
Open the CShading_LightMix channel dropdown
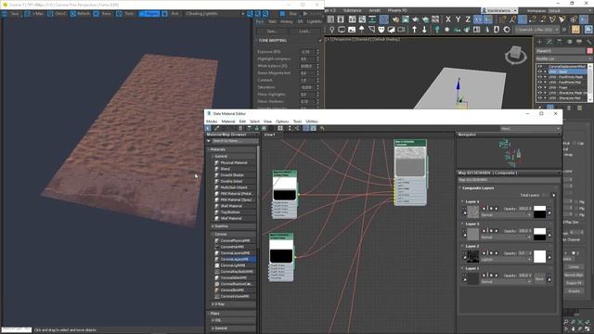pyautogui.click(x=214, y=14)
